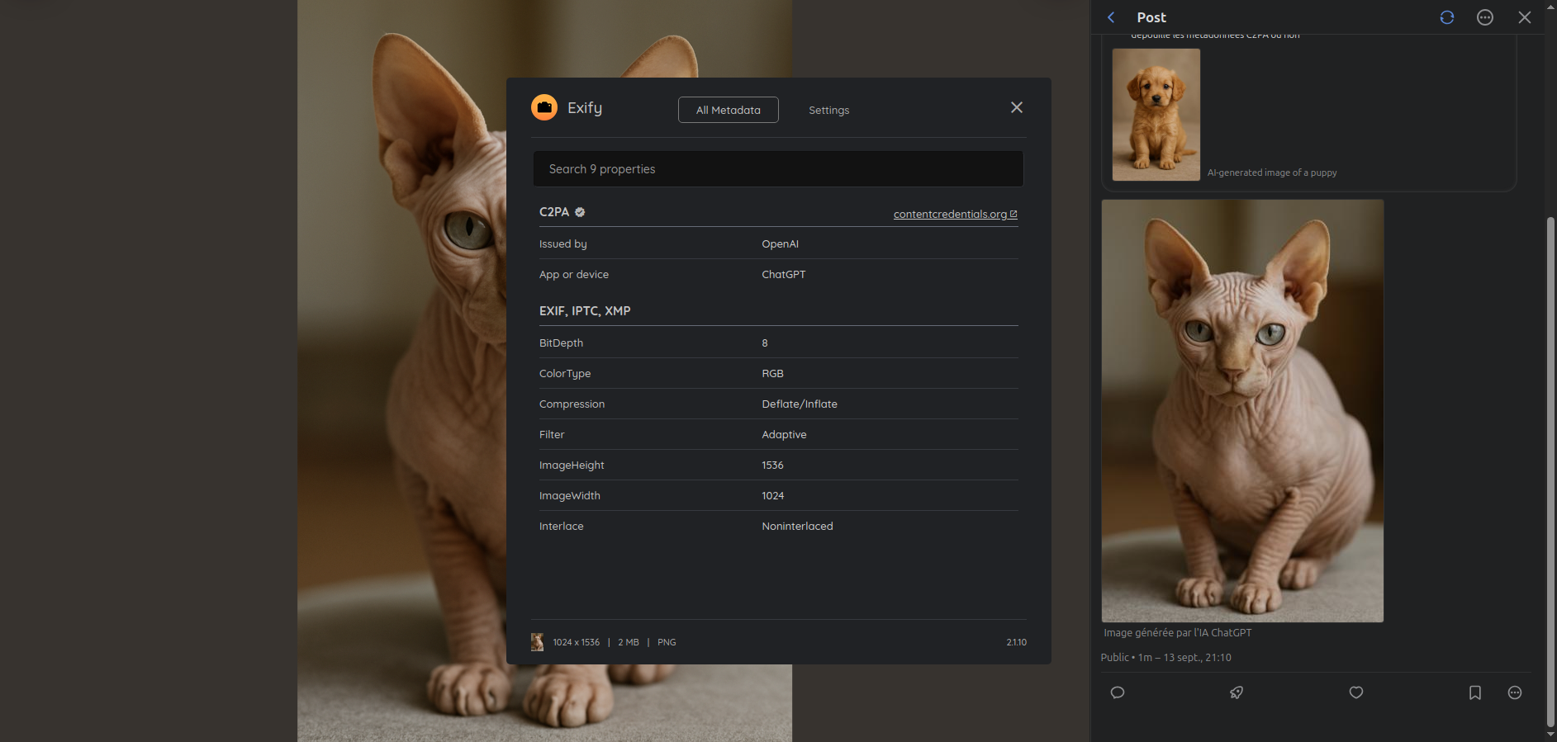Click the 'AI-generated image of a puppy' caption
The height and width of the screenshot is (742, 1557).
click(x=1272, y=173)
